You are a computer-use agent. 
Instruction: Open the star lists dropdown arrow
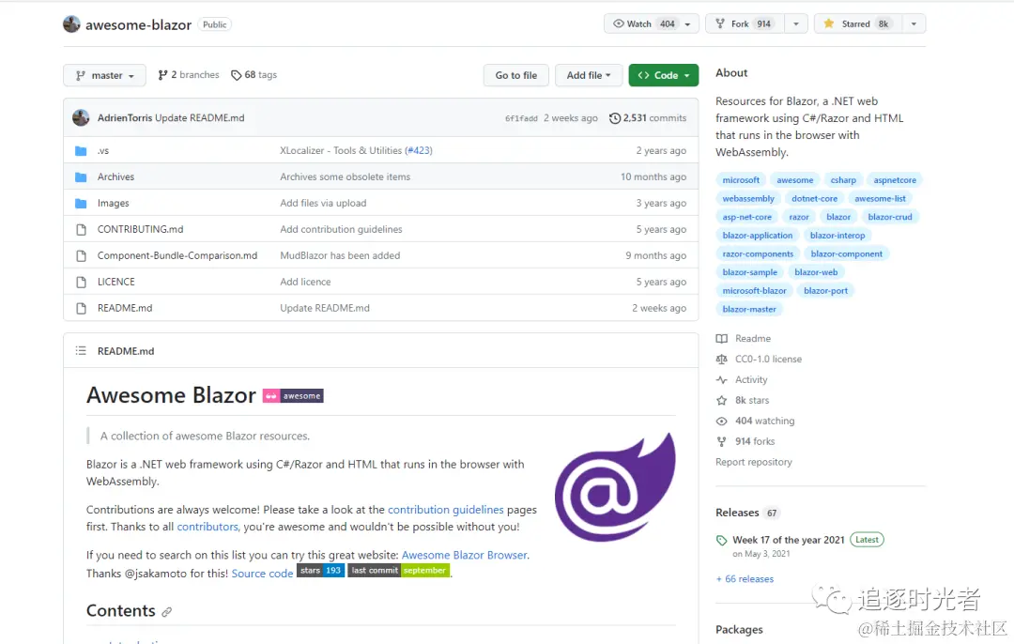(x=914, y=23)
